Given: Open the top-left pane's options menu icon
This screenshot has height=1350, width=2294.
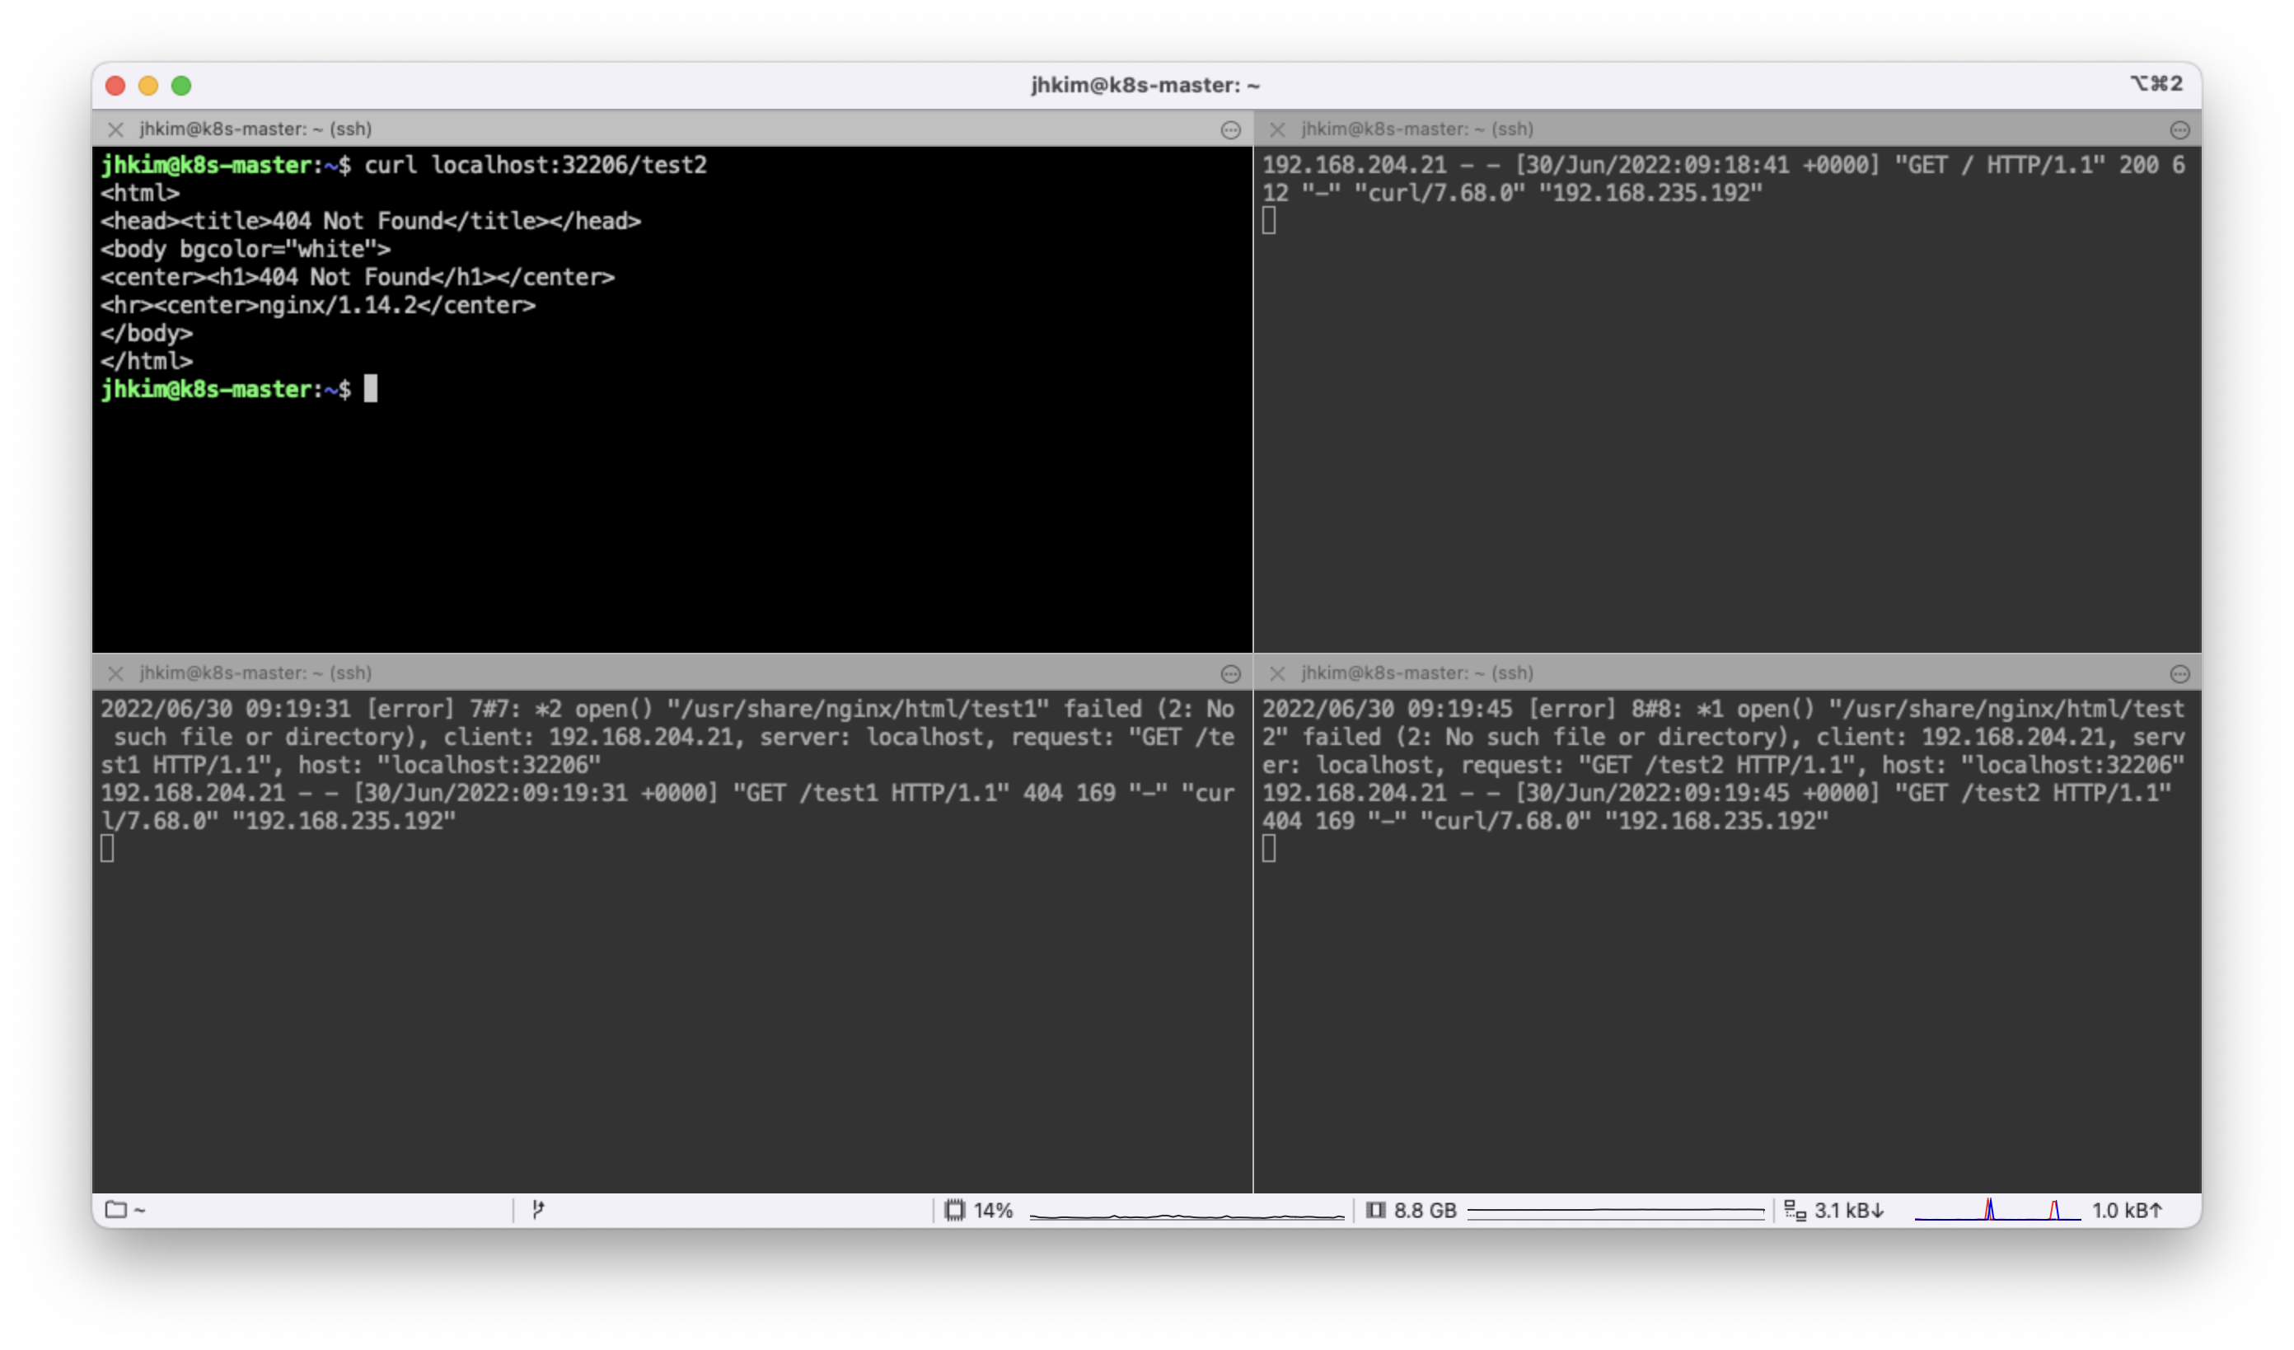Looking at the screenshot, I should 1231,130.
